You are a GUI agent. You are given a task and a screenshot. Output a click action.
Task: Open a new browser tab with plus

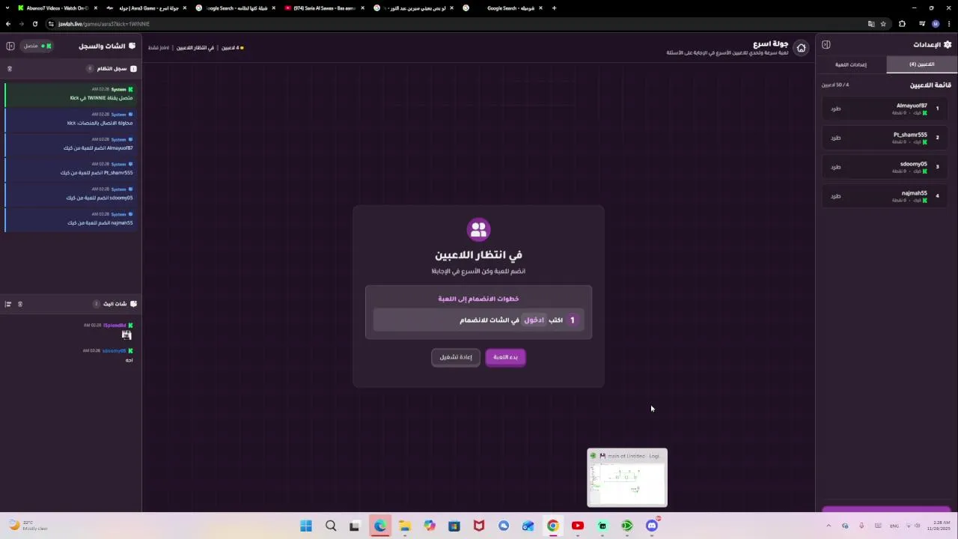click(554, 8)
